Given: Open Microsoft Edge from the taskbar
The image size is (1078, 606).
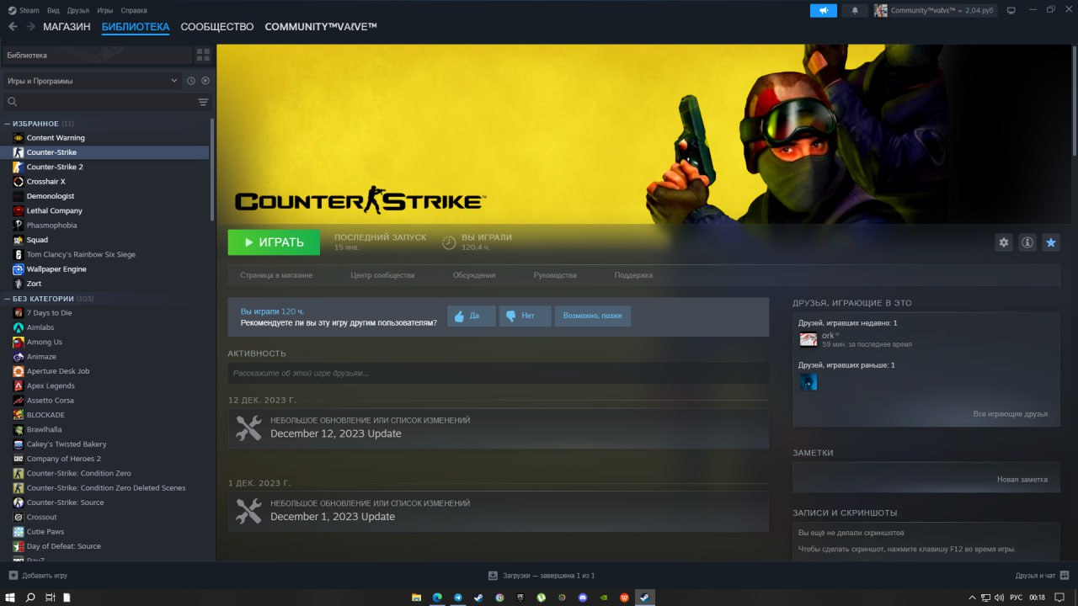Looking at the screenshot, I should [437, 598].
